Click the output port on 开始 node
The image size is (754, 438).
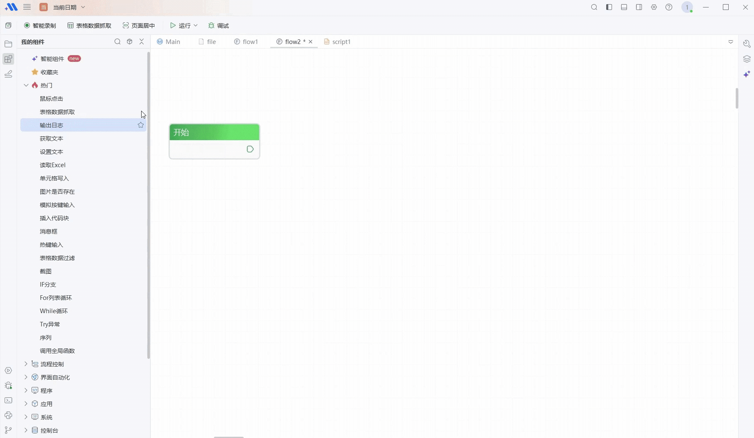[x=250, y=149]
